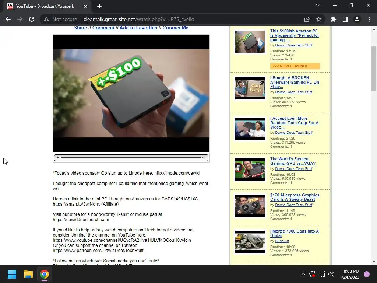
Task: Click the Random Tech Crap video thumbnail
Action: [x=250, y=129]
